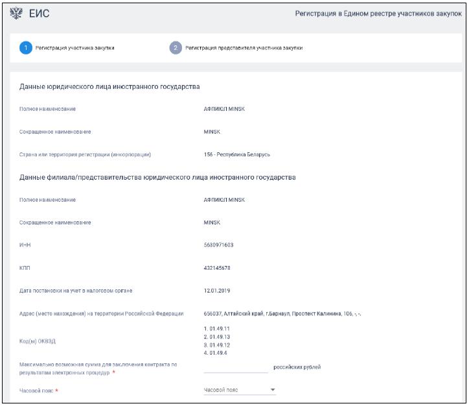Click the 'Код(ы) ОКВЭД' label
The image size is (469, 408).
[x=39, y=341]
